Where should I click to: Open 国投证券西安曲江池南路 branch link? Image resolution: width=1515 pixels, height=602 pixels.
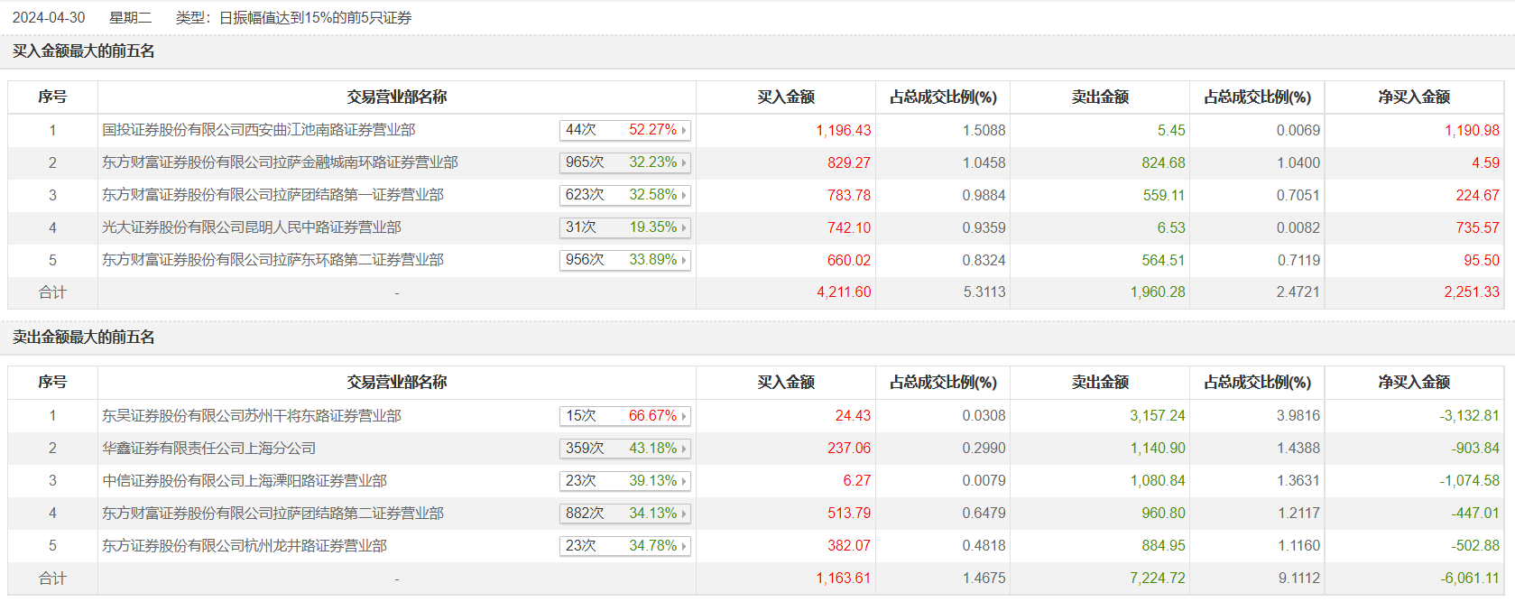tap(258, 130)
